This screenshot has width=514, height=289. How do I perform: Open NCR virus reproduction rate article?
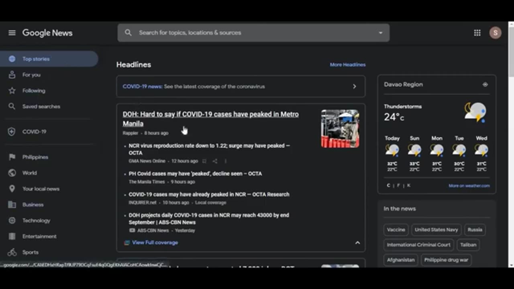pyautogui.click(x=209, y=149)
